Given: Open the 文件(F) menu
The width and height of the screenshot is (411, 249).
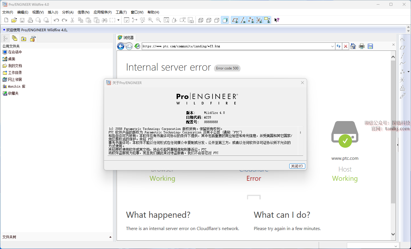Looking at the screenshot, I should pos(8,12).
